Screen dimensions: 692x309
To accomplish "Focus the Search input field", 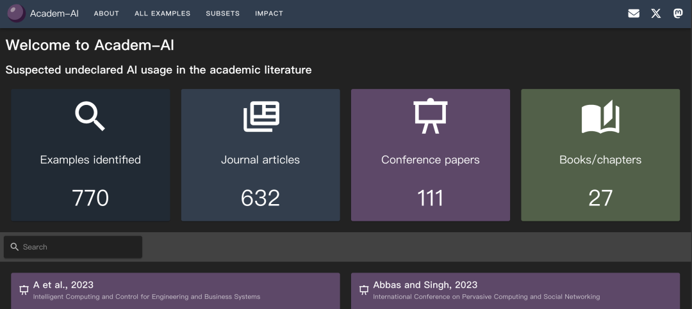I will (x=73, y=247).
